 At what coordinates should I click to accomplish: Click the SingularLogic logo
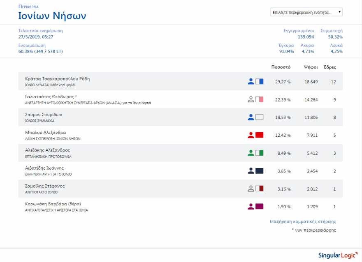tap(336, 255)
